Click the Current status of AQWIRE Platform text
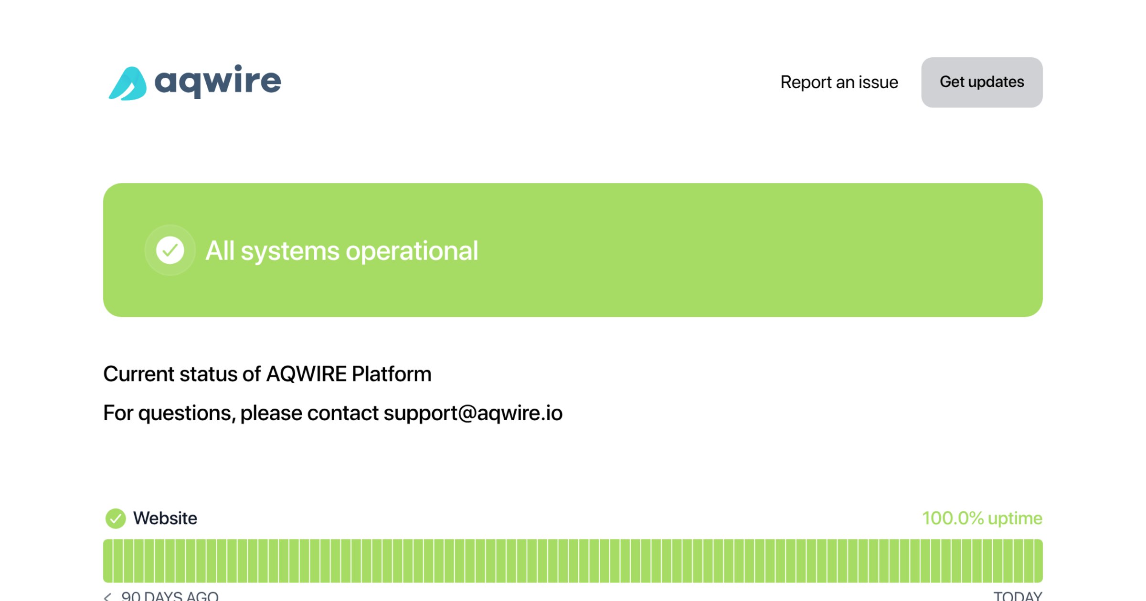The width and height of the screenshot is (1146, 601). click(x=267, y=374)
